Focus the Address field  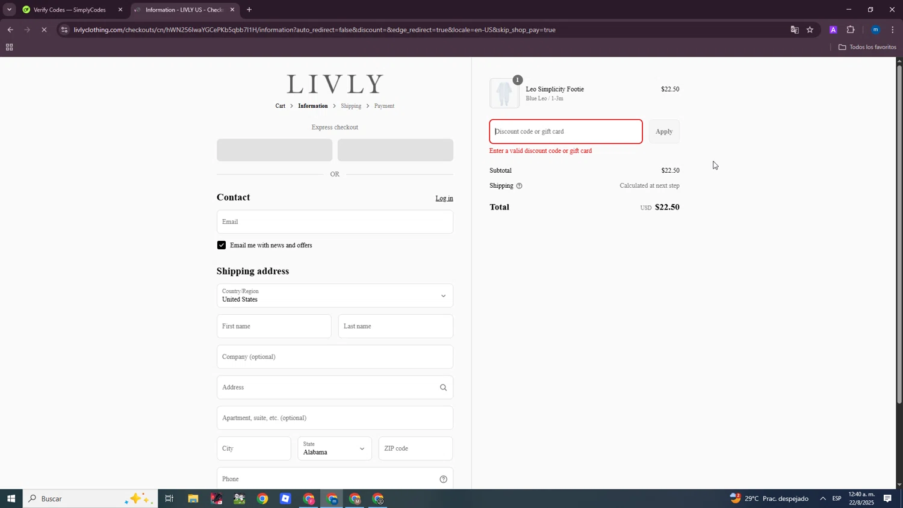pos(335,388)
